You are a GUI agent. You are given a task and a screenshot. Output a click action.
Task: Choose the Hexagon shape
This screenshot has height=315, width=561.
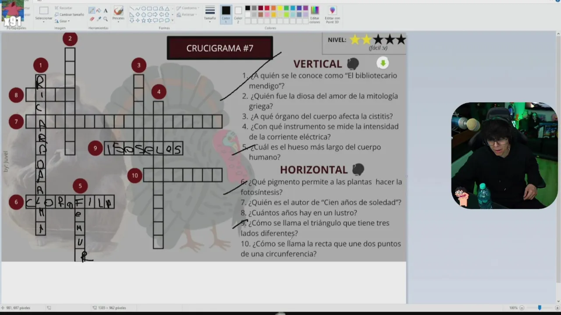(x=149, y=14)
